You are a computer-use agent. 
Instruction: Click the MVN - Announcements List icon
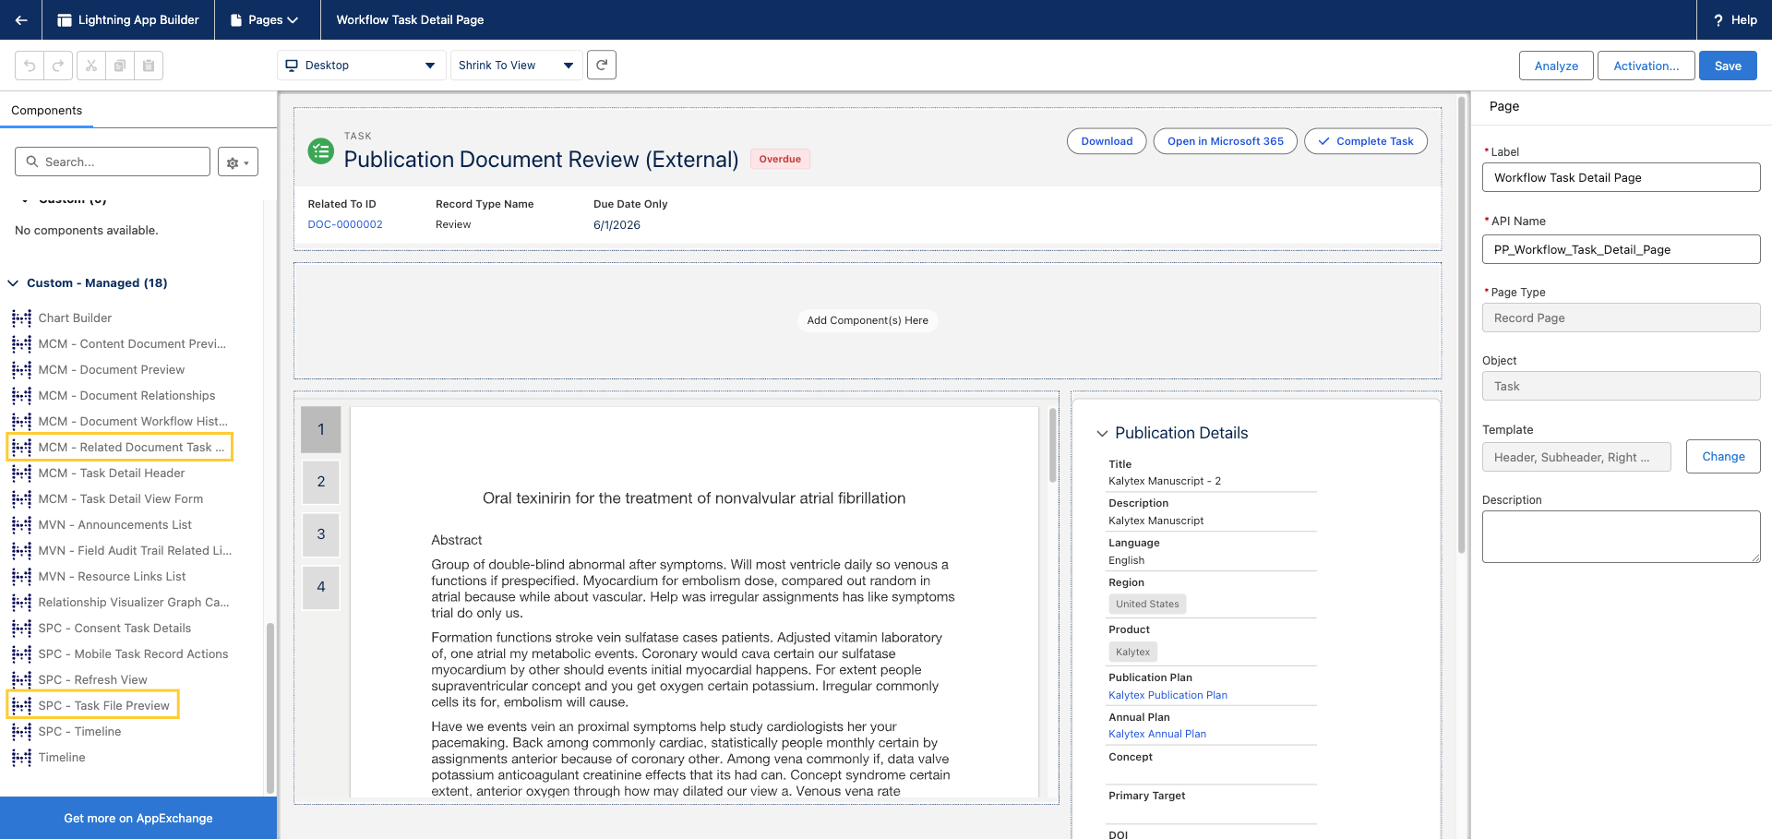21,525
